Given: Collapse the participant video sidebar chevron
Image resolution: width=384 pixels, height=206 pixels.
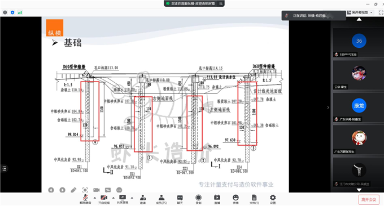Looking at the screenshot, I should (x=328, y=108).
